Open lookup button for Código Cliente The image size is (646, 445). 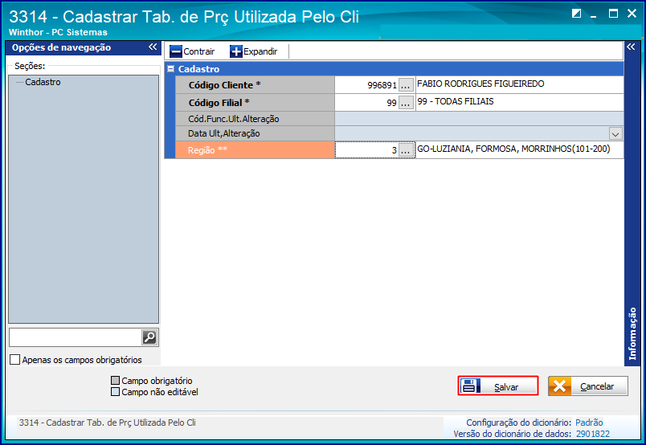406,85
